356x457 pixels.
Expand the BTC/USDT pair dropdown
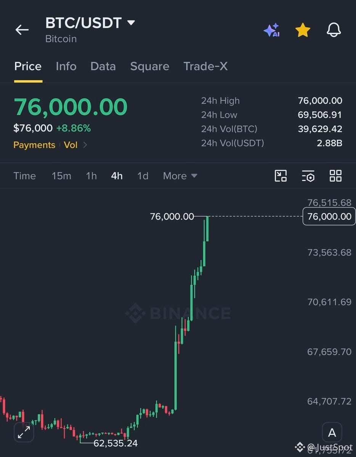click(x=131, y=23)
